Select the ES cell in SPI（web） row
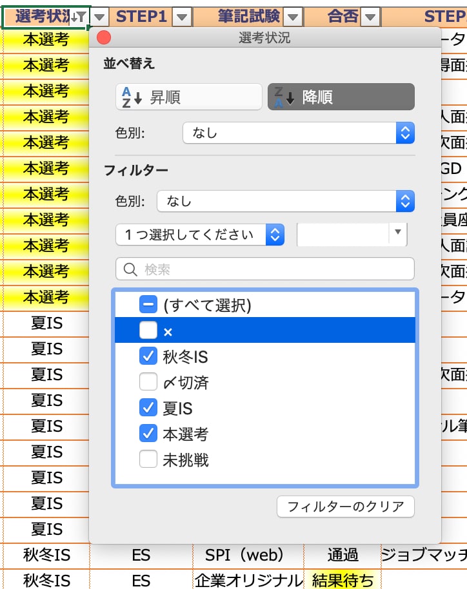Image resolution: width=467 pixels, height=589 pixels. pyautogui.click(x=141, y=555)
